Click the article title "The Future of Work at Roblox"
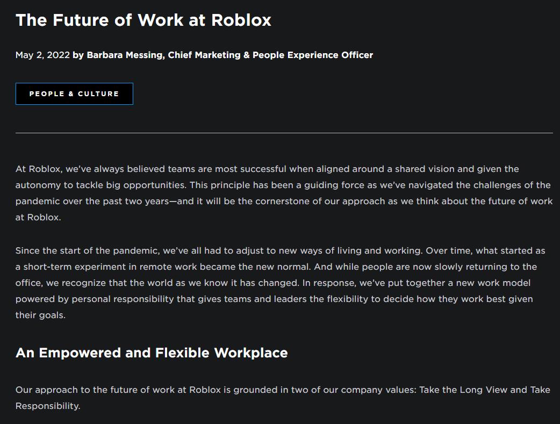The height and width of the screenshot is (424, 560). [x=143, y=20]
